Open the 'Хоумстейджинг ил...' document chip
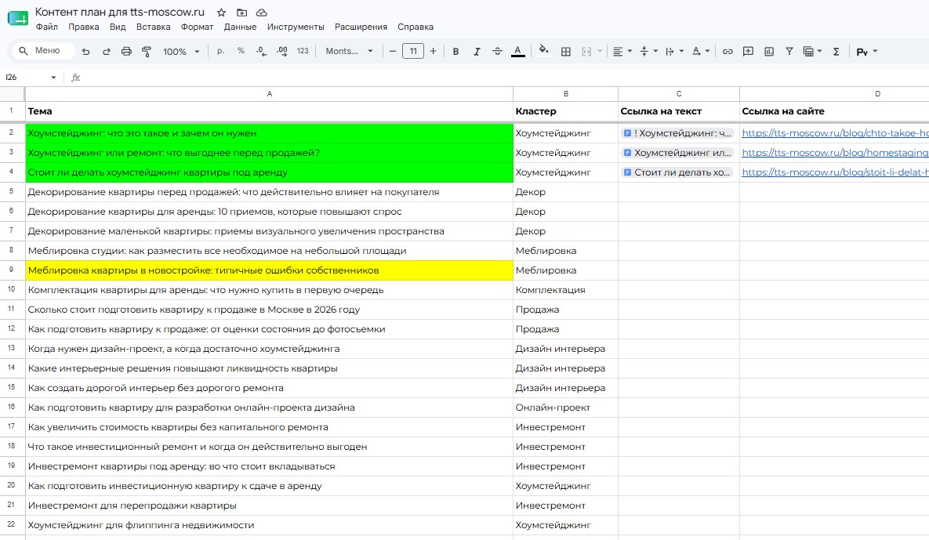Screen dimensions: 929x540 click(x=678, y=153)
